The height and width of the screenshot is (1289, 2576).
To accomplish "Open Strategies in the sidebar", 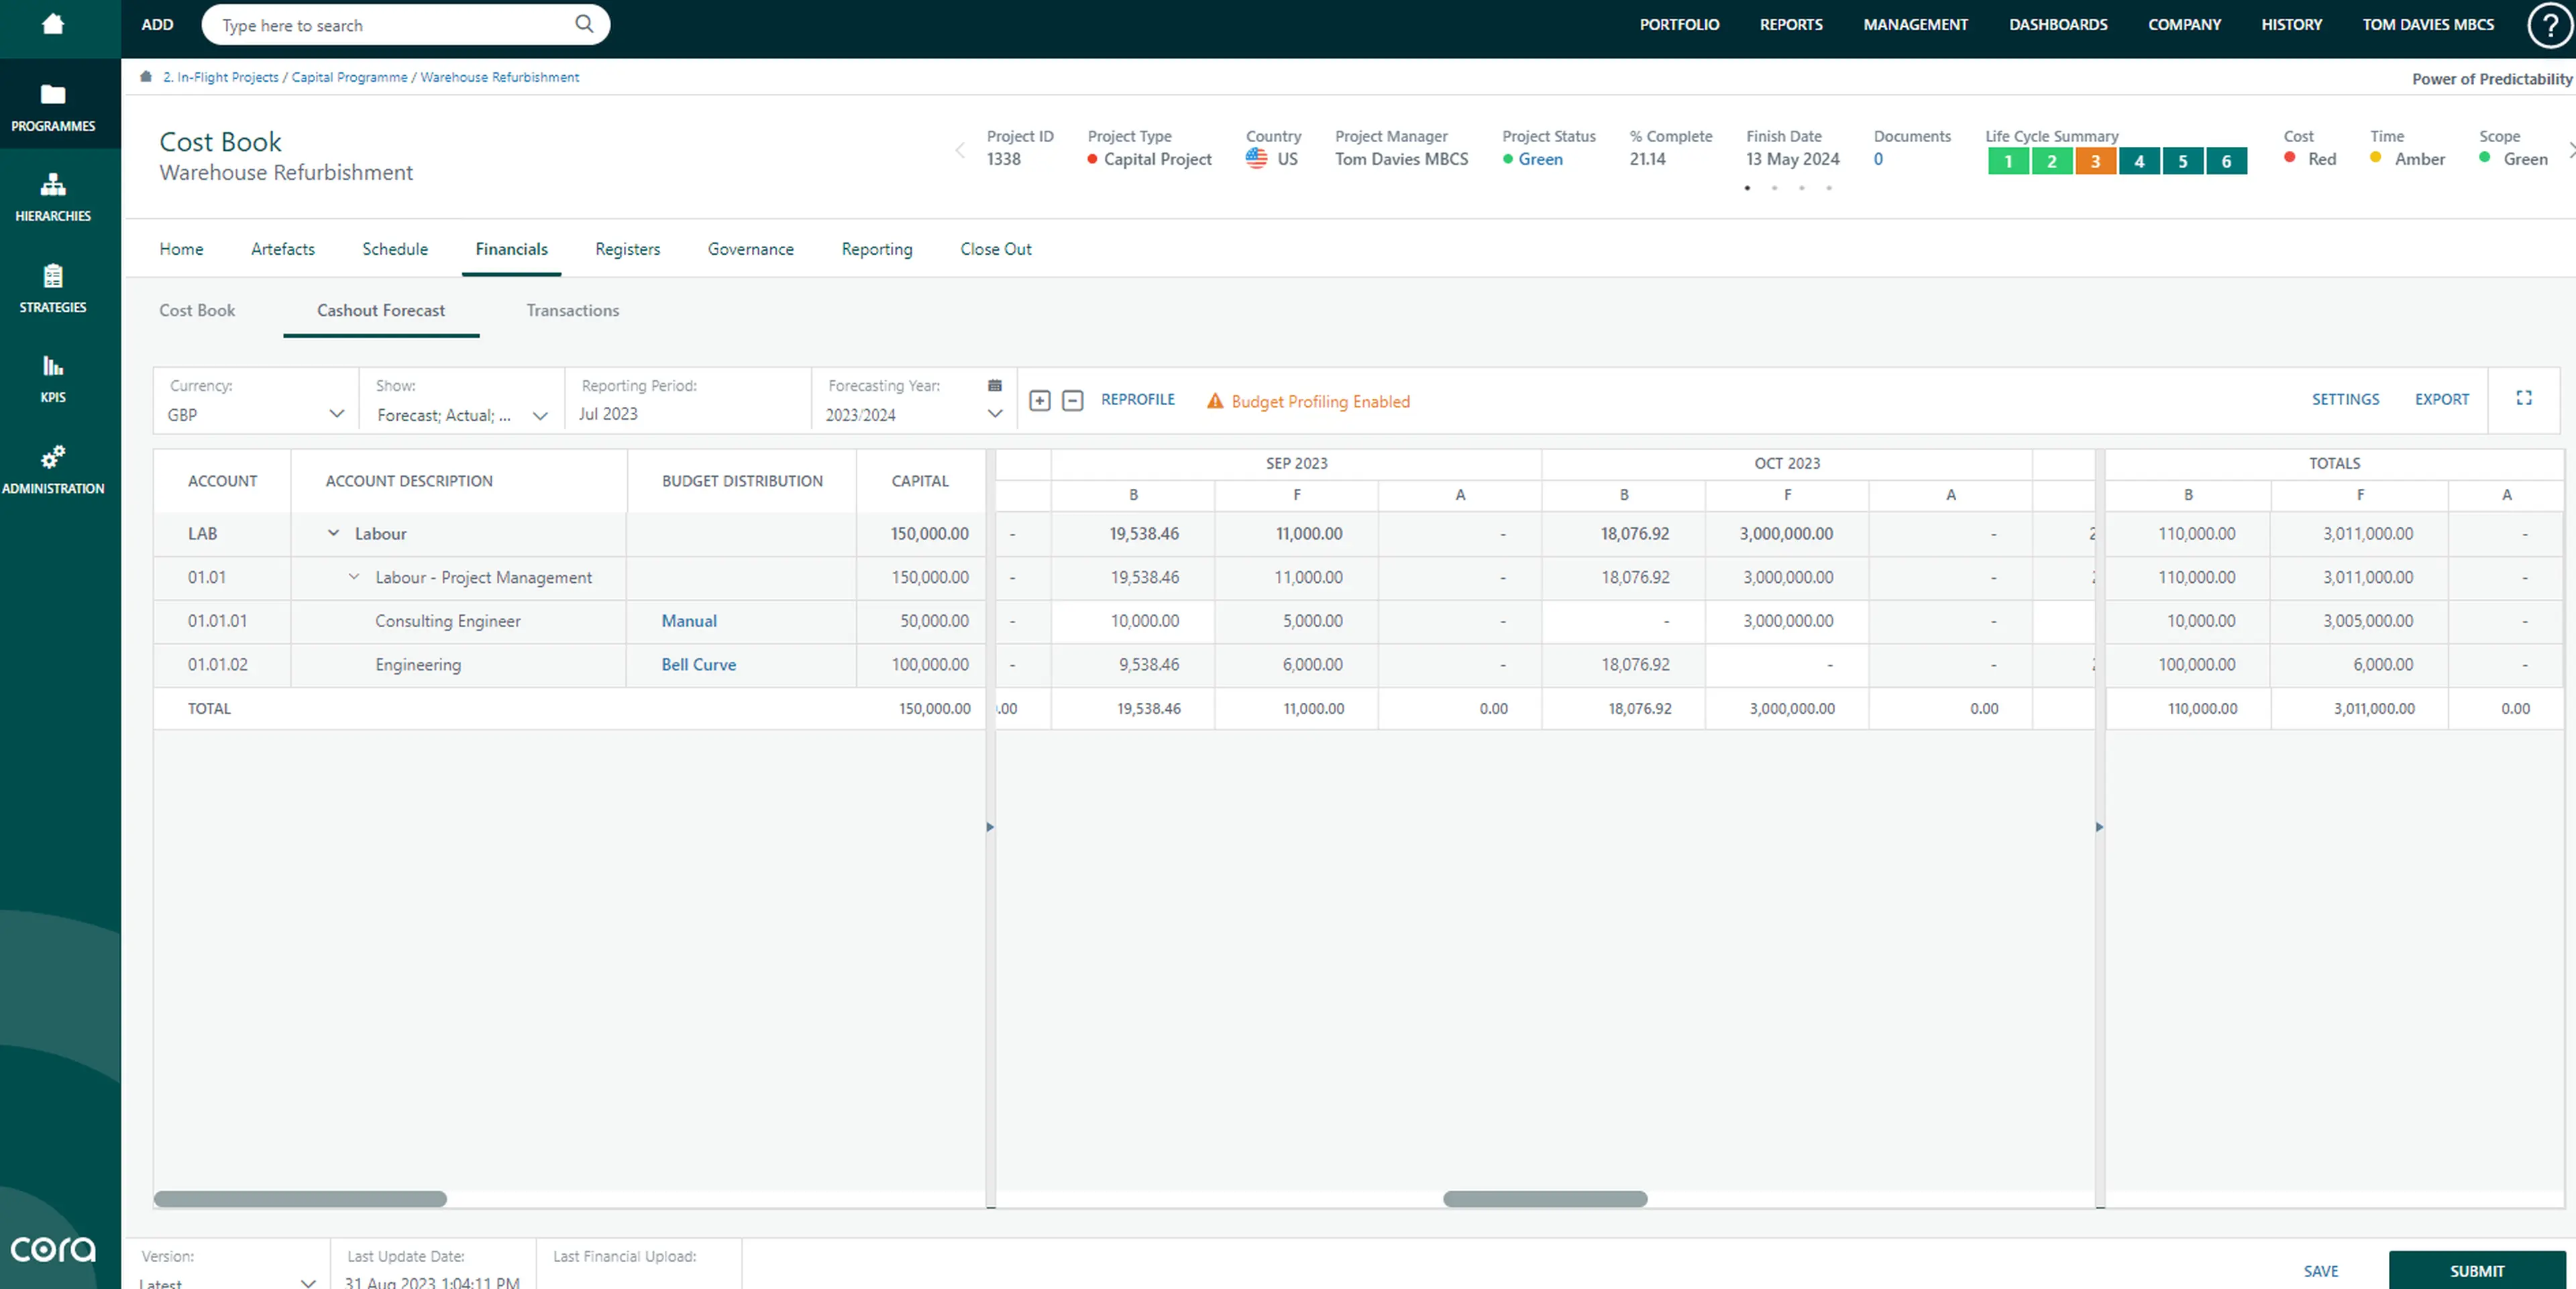I will point(53,288).
